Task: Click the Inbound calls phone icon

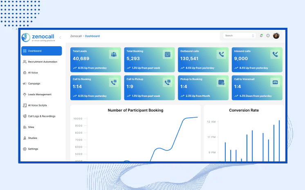Action: [x=275, y=54]
